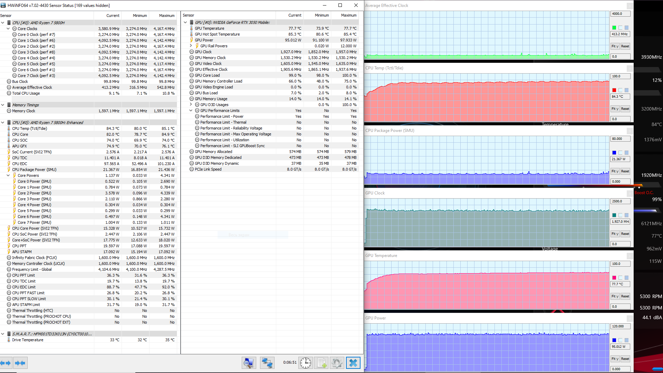
Task: Click the 4000.0 max value field
Action: 620,14
